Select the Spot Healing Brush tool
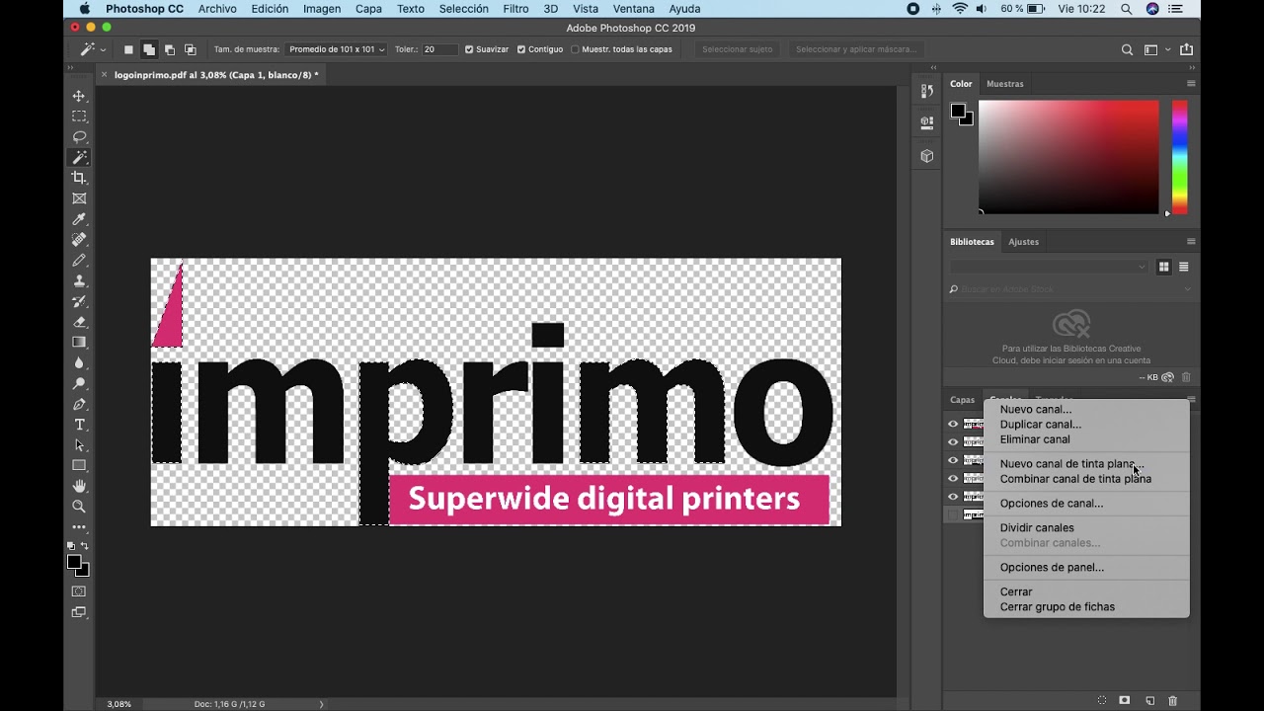Image resolution: width=1264 pixels, height=711 pixels. click(79, 240)
